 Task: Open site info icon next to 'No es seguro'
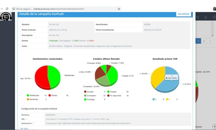tap(14, 9)
